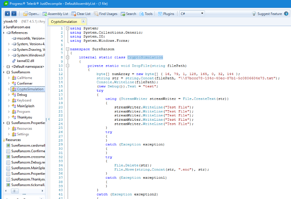This screenshot has height=199, width=291.
Task: Select SureRansom.MainSplash resource file icon
Action: [x=8, y=168]
